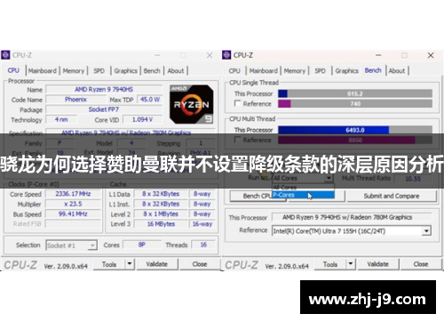Switch to CPU tab in right window
This screenshot has height=322, width=444.
(x=234, y=71)
